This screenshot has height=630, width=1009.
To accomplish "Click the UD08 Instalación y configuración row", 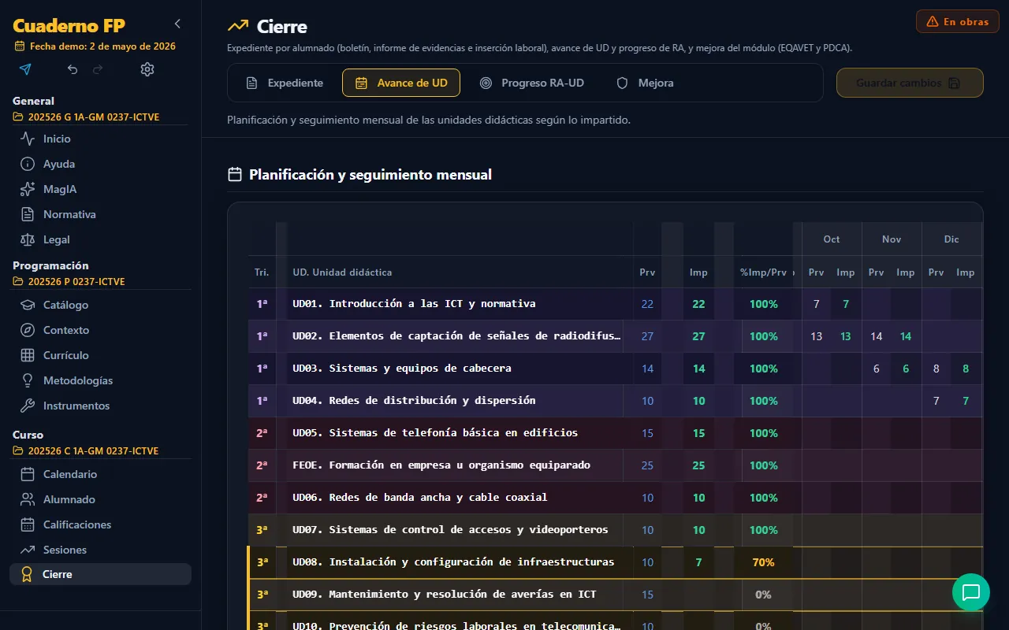I will [x=615, y=562].
